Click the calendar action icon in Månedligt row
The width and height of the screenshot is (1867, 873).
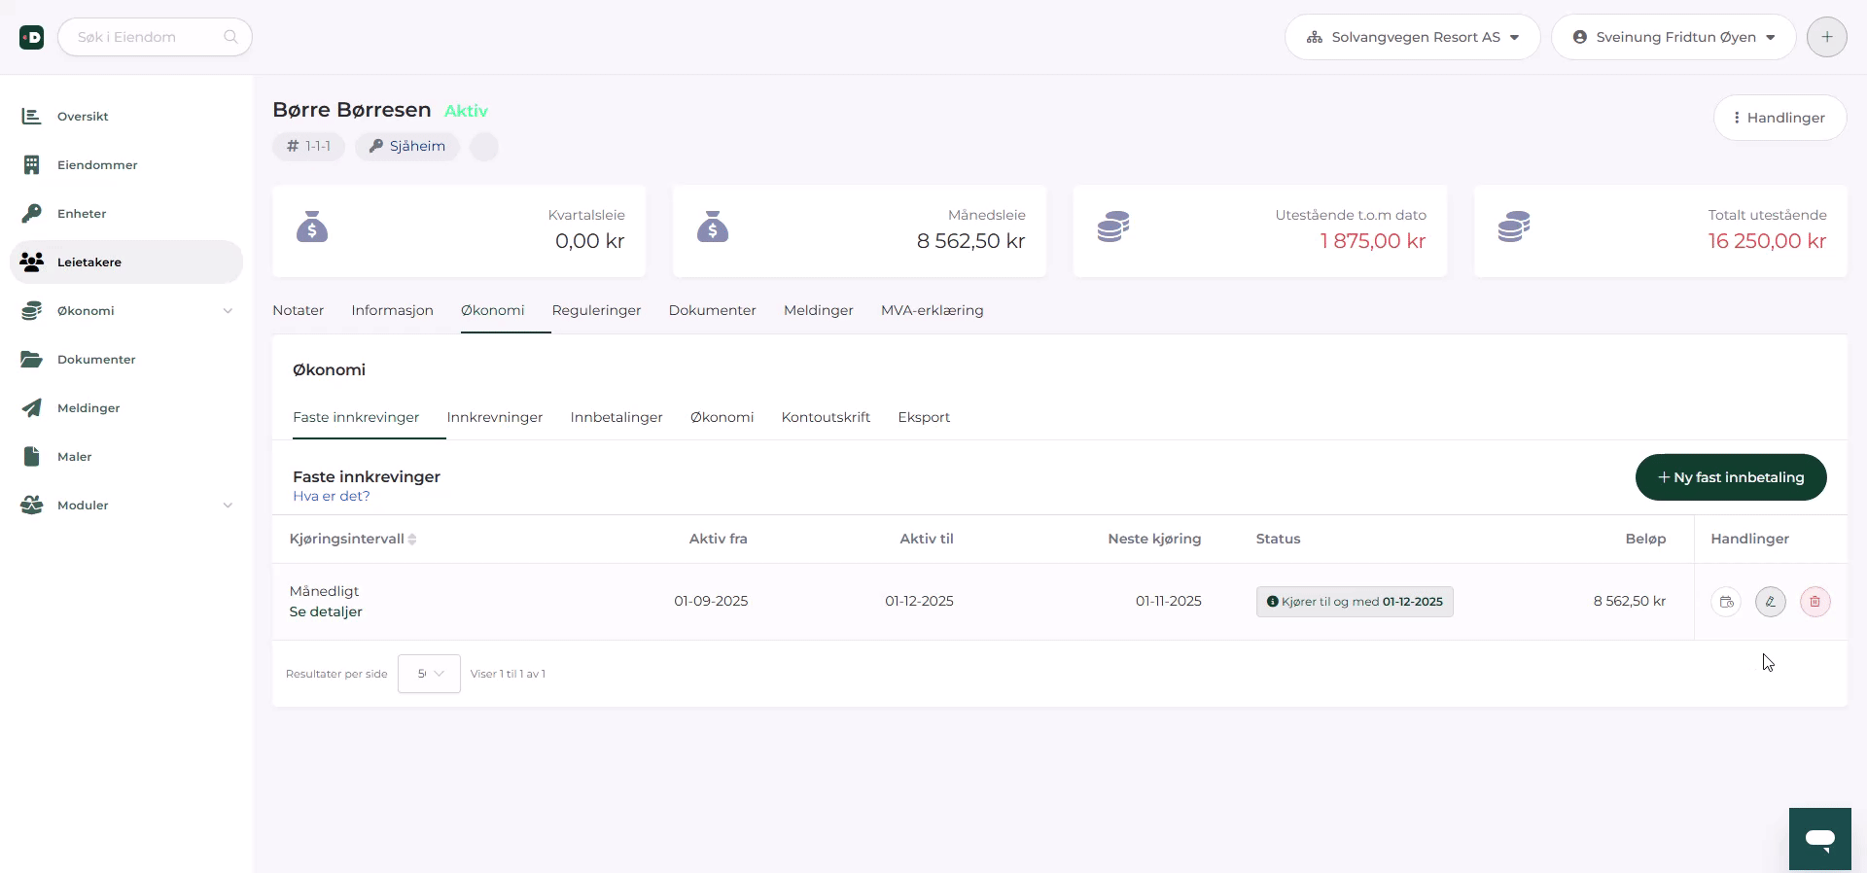1726,602
